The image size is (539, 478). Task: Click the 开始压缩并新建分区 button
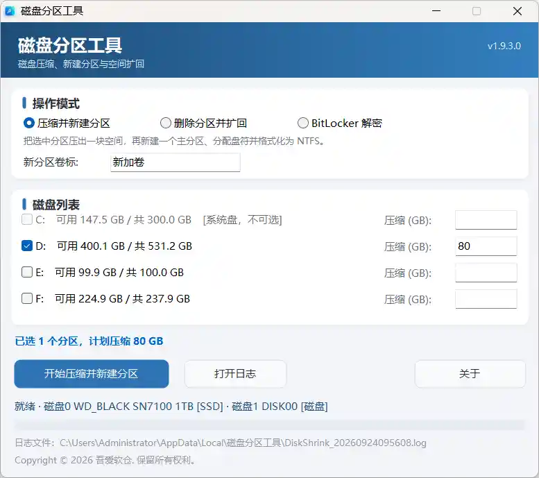92,374
